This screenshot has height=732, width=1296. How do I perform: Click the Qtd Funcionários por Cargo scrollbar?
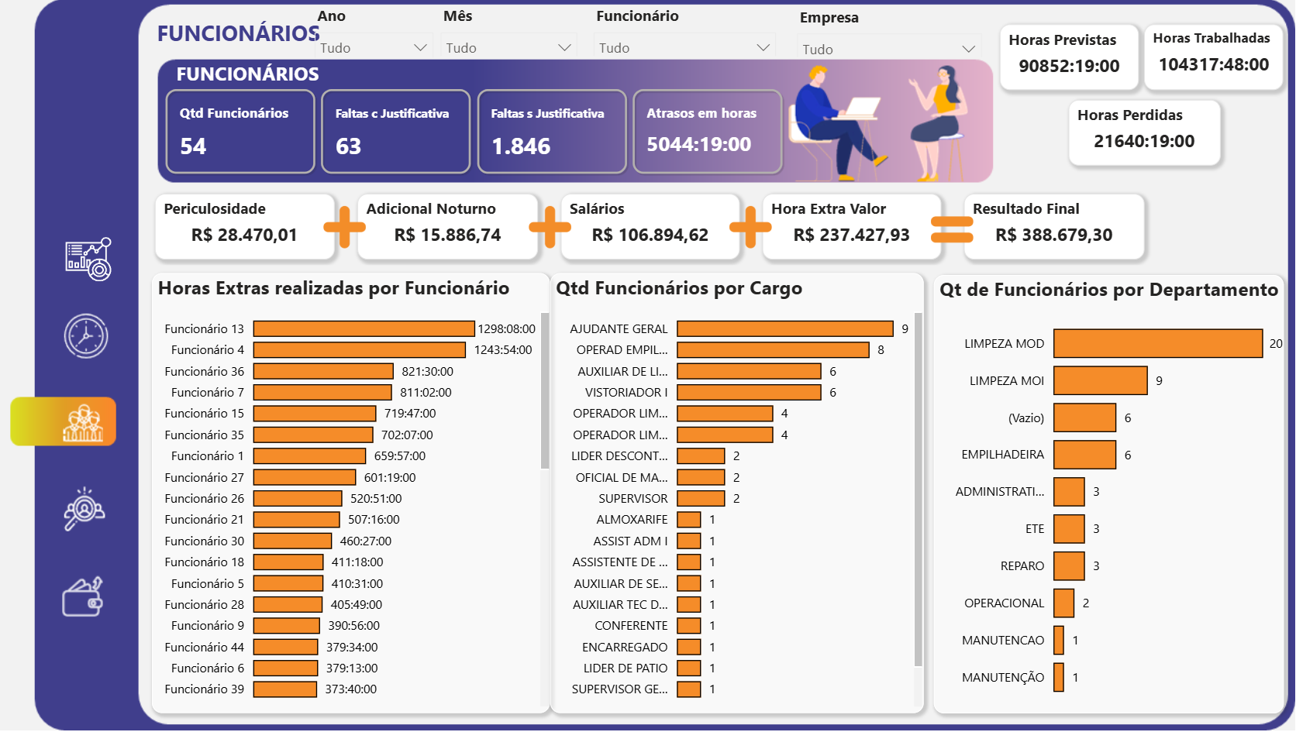pyautogui.click(x=918, y=488)
